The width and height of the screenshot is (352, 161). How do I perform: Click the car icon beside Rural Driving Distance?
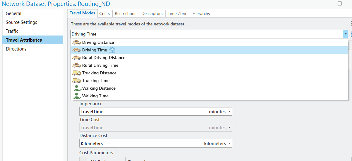tap(77, 58)
